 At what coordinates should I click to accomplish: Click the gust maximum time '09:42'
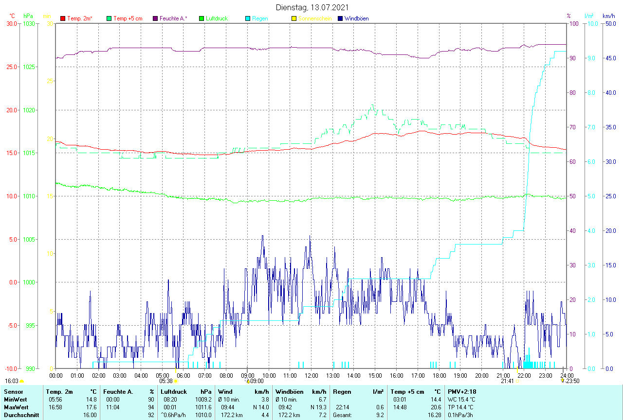pyautogui.click(x=285, y=407)
